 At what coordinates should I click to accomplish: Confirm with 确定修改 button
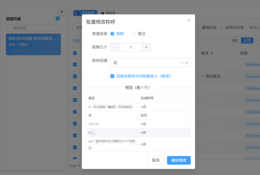[x=179, y=160]
